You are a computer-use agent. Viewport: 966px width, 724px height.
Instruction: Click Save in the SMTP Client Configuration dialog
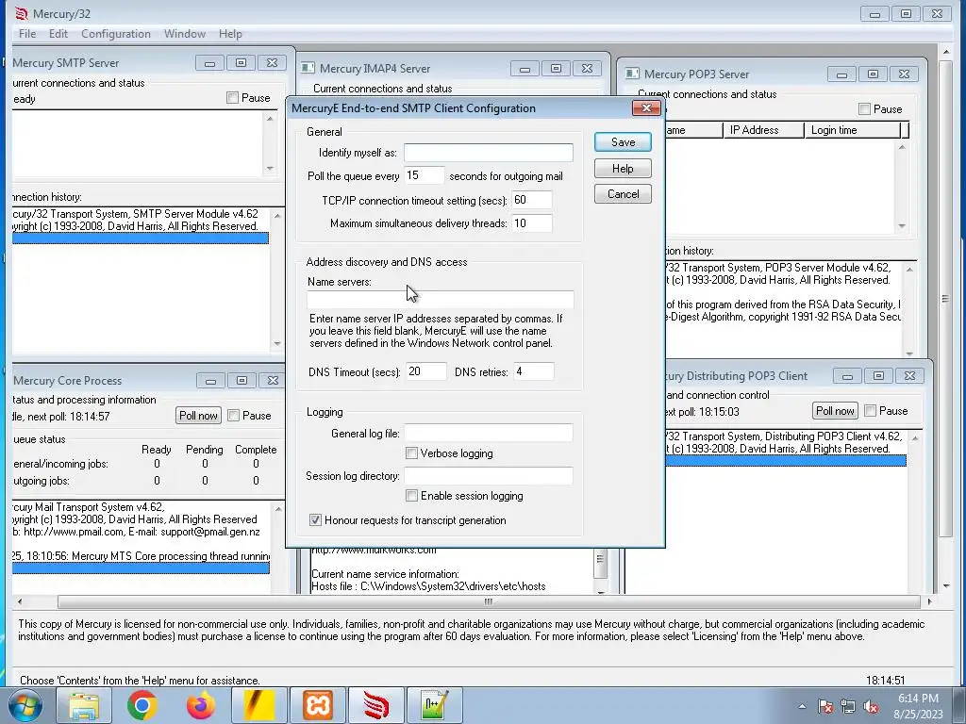623,142
